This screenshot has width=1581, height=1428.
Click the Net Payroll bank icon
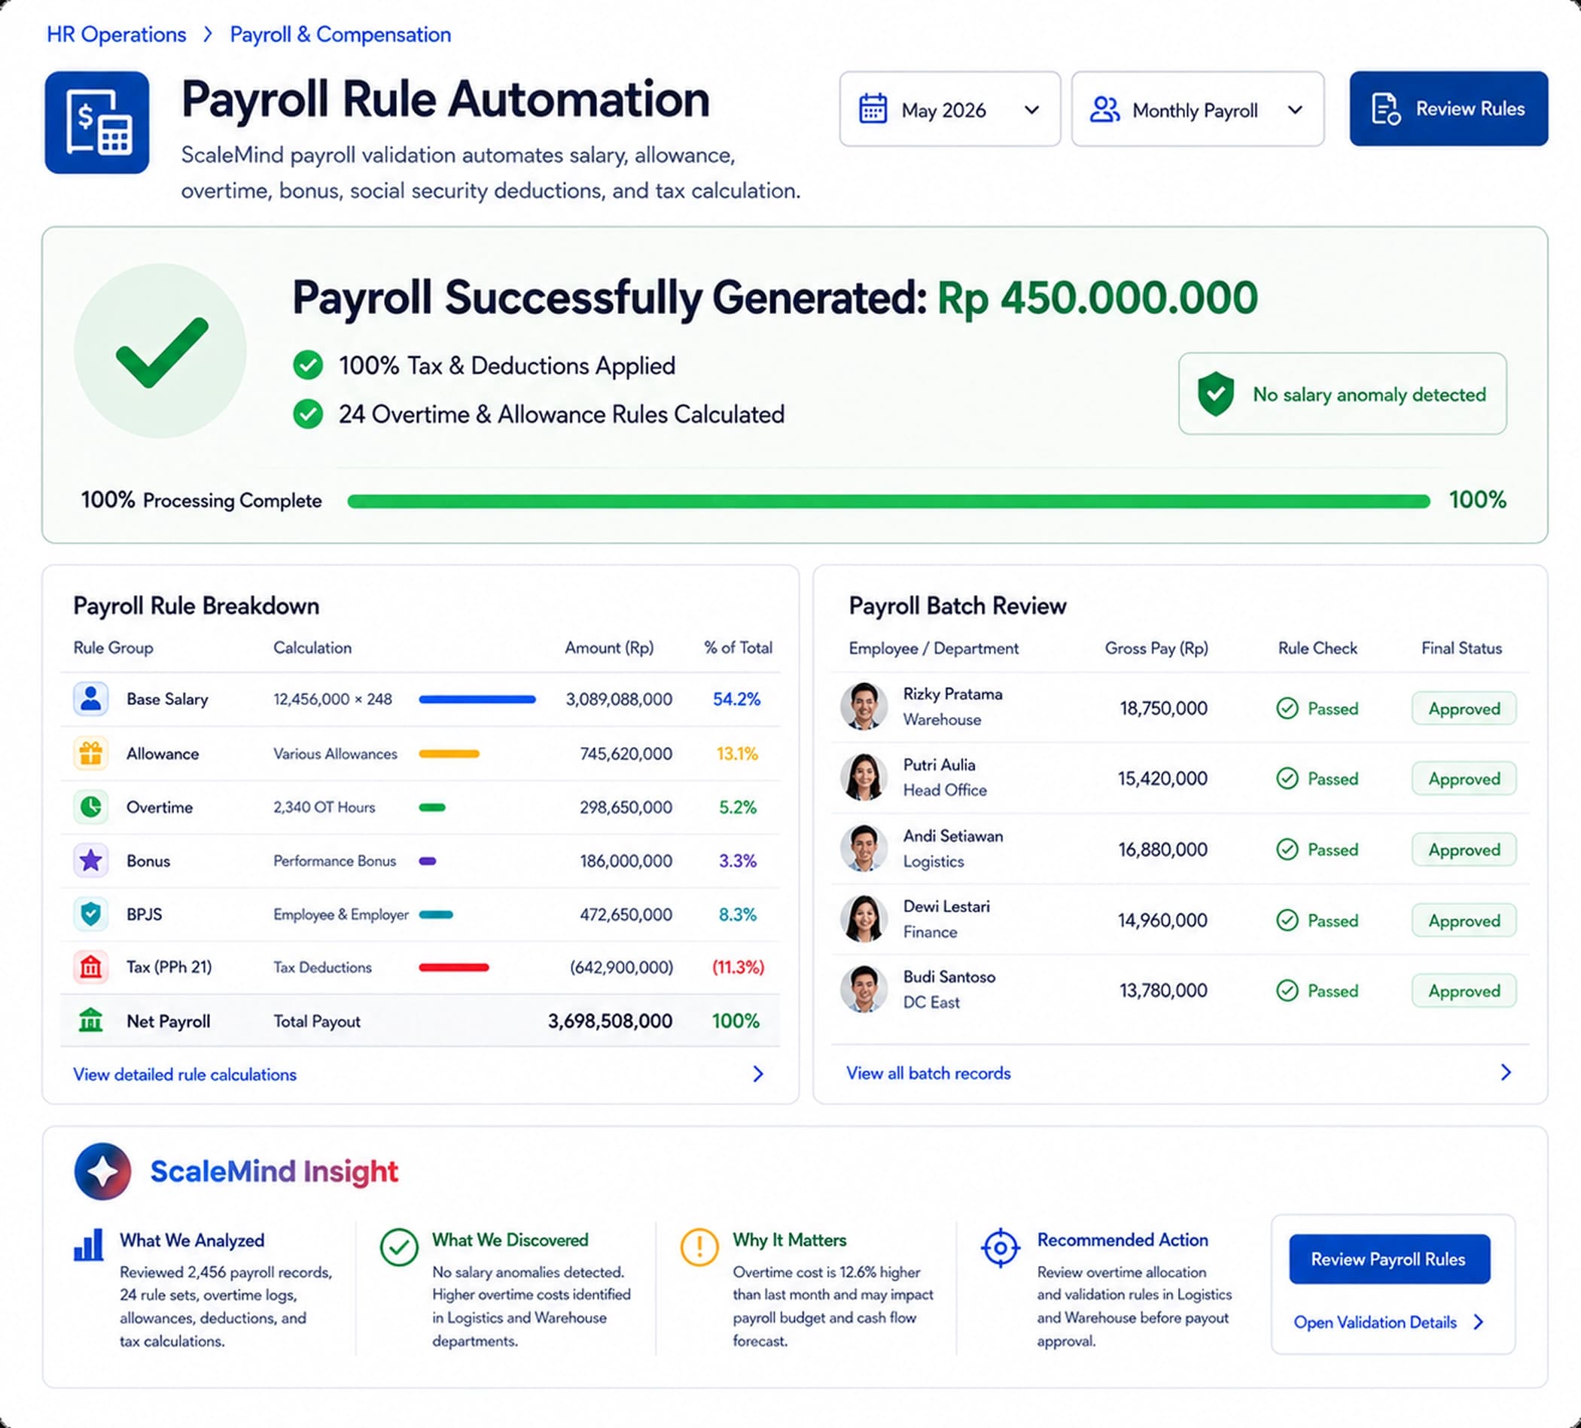[x=91, y=1020]
